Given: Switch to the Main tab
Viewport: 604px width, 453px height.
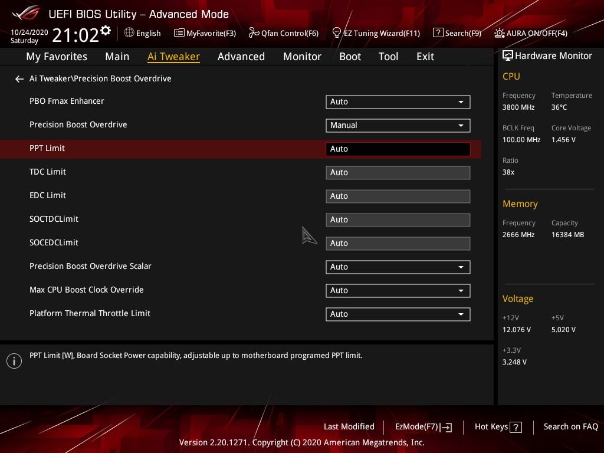Looking at the screenshot, I should tap(117, 57).
